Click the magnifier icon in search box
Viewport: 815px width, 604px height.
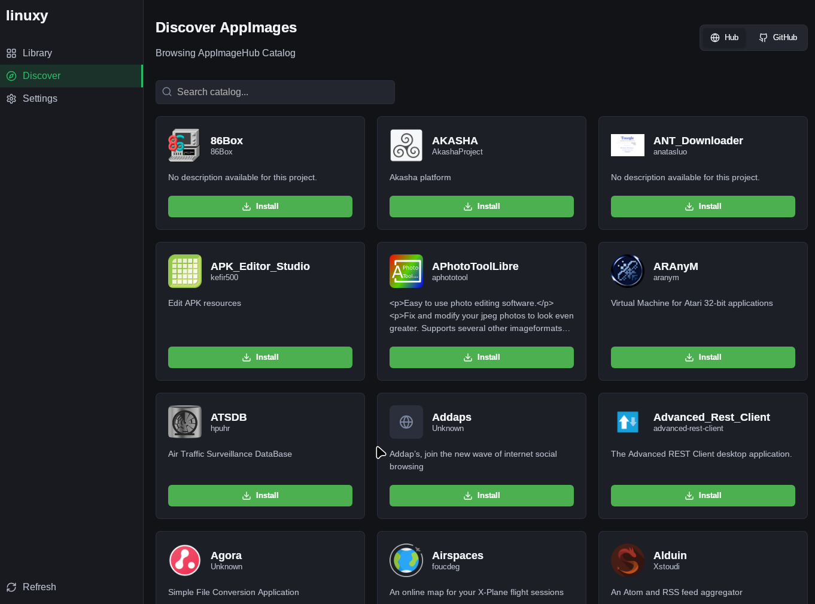coord(167,92)
